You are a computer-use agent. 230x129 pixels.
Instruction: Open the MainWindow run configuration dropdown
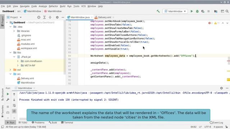(x=175, y=11)
